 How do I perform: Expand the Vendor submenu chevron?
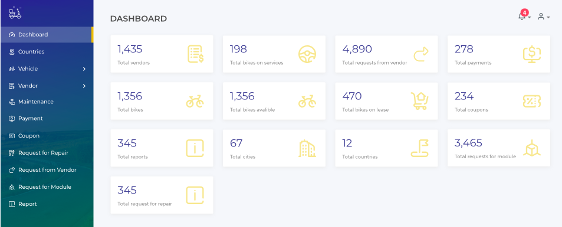click(84, 86)
